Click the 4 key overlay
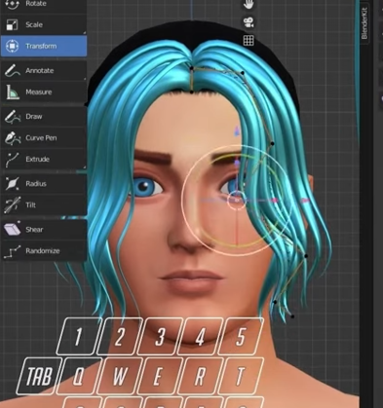This screenshot has width=383, height=408. click(200, 337)
